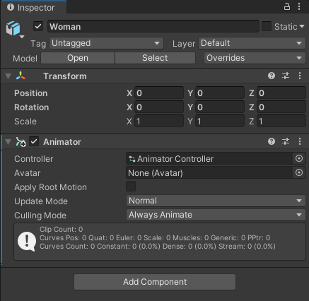This screenshot has width=309, height=301.
Task: Toggle the Woman GameObject active checkbox
Action: 38,26
